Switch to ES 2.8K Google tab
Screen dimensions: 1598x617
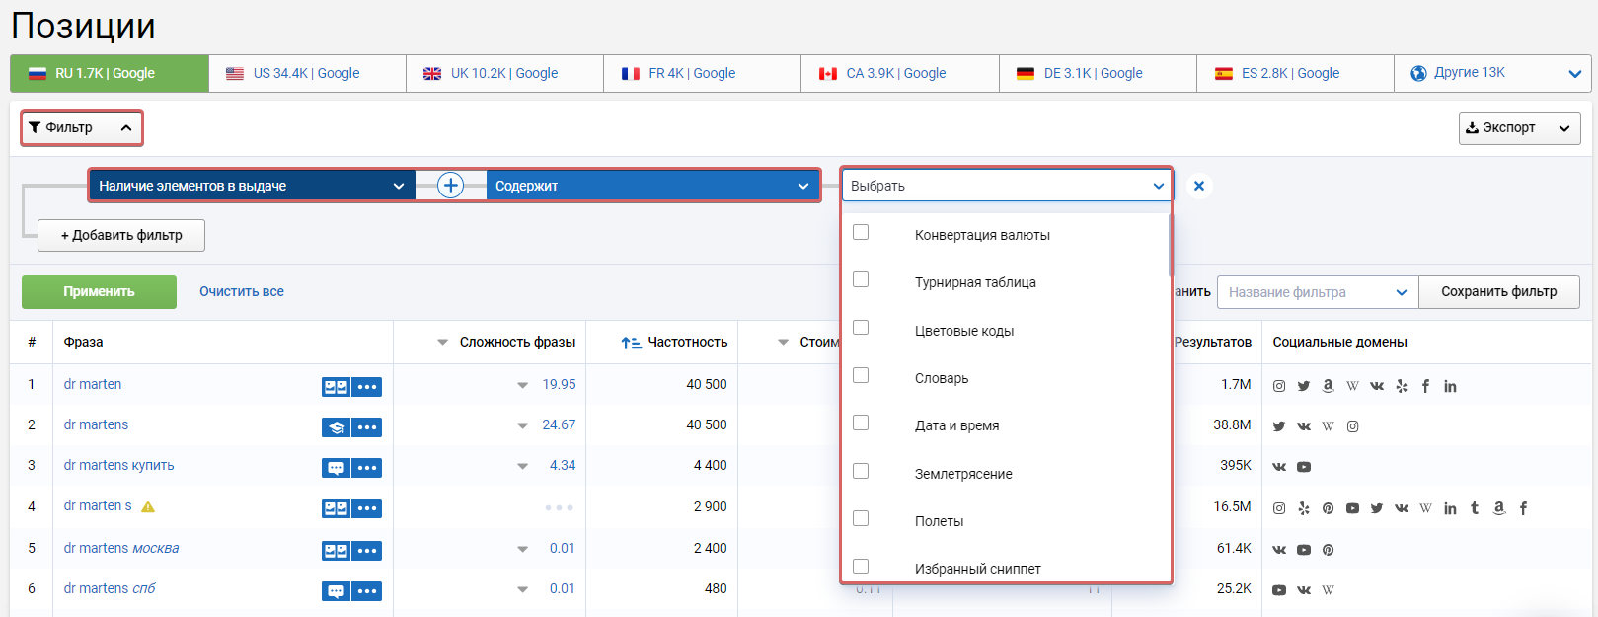[1295, 73]
